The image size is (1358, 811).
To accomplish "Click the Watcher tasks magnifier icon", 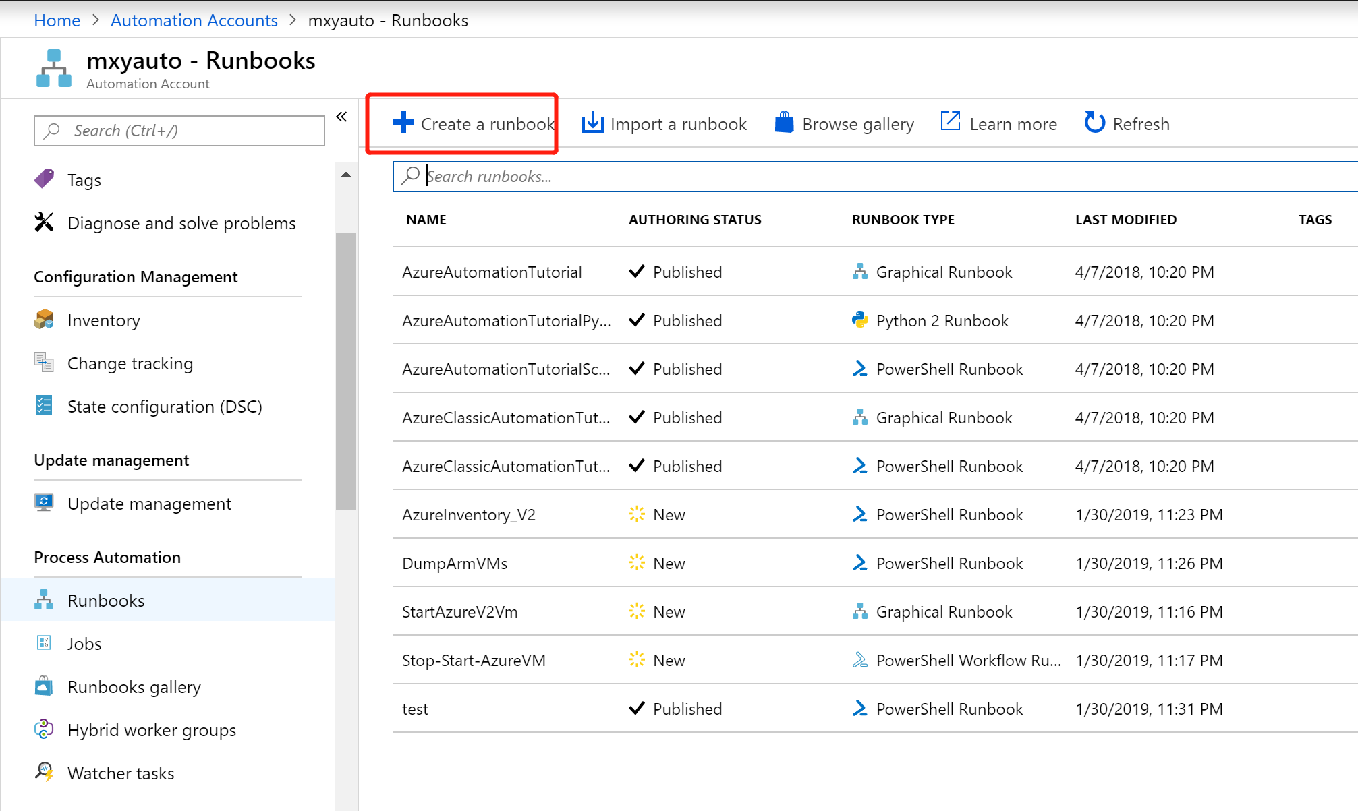I will click(45, 773).
